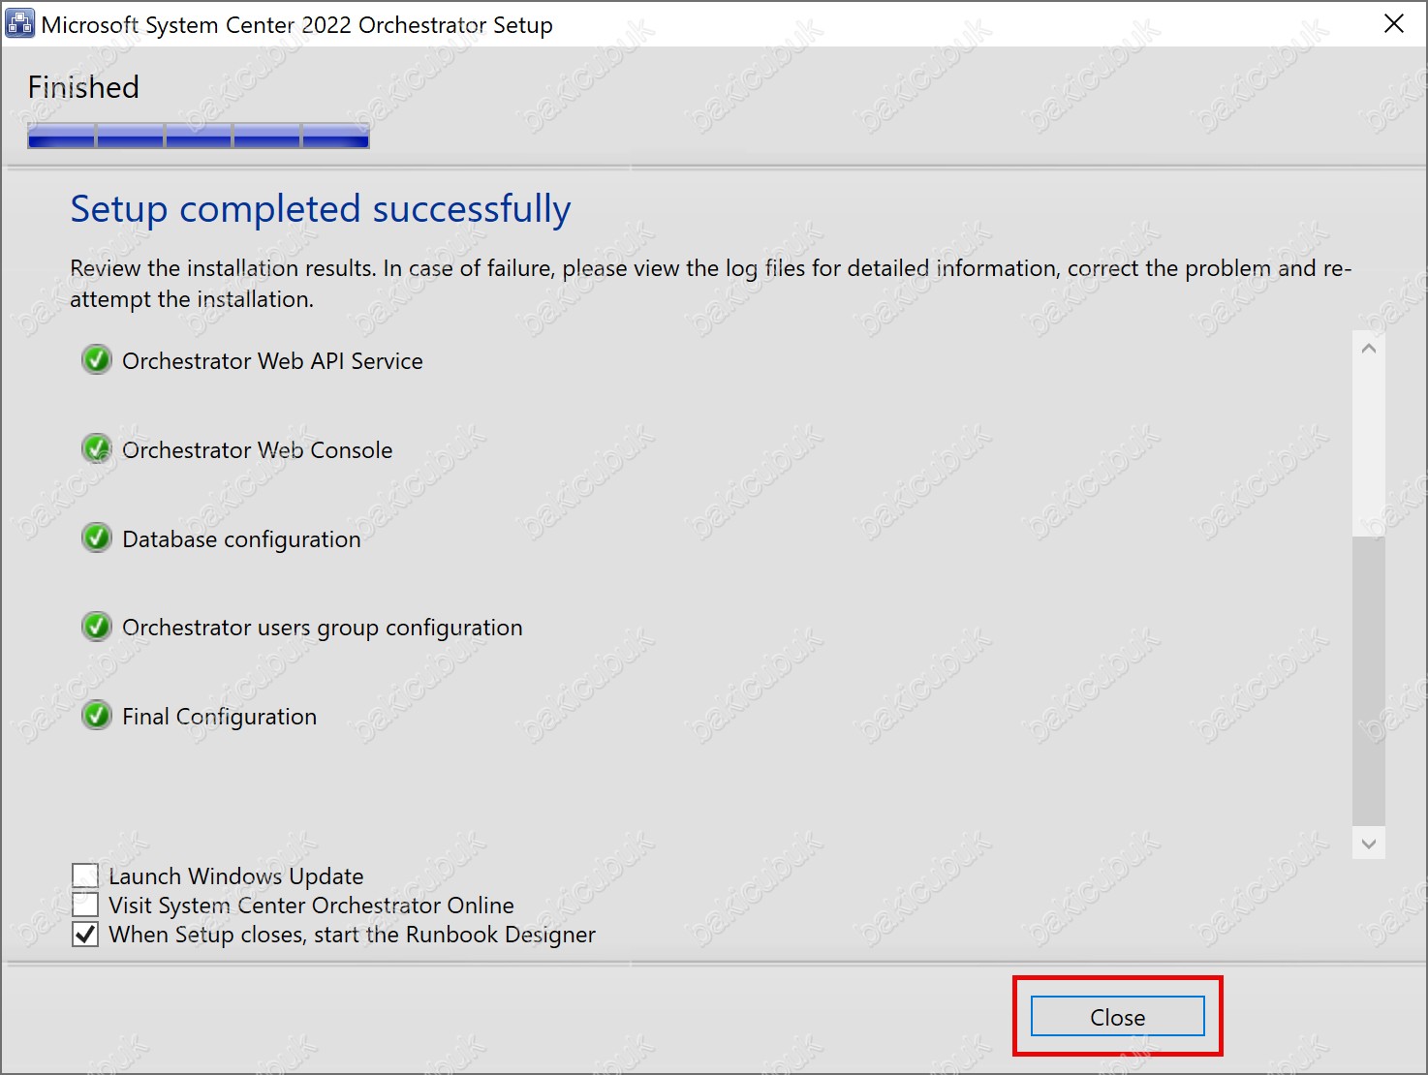Click the green check beside Orchestrator users group configuration

pyautogui.click(x=96, y=627)
